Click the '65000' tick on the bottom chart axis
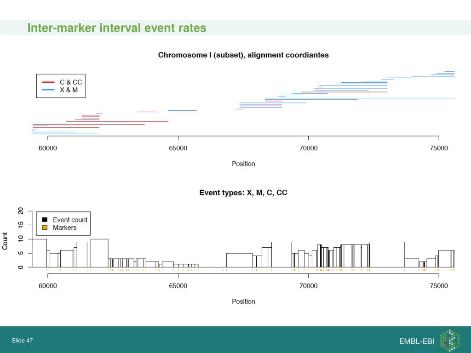Viewport: 471px width, 353px height. 178,286
